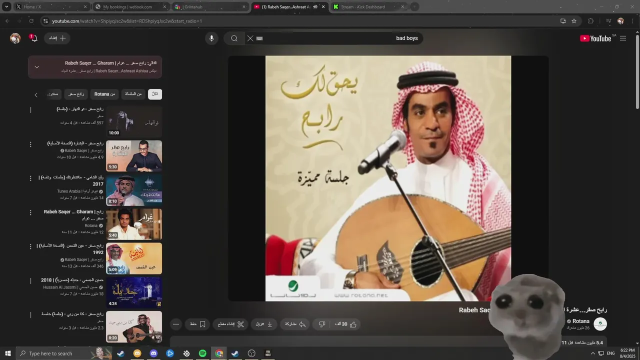
Task: Open options menu for the 1992 video
Action: pyautogui.click(x=30, y=247)
